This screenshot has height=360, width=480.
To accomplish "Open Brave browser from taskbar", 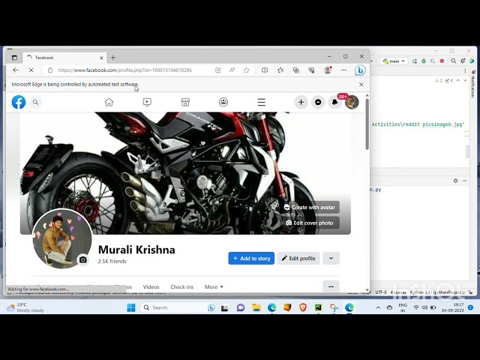I will (x=303, y=307).
